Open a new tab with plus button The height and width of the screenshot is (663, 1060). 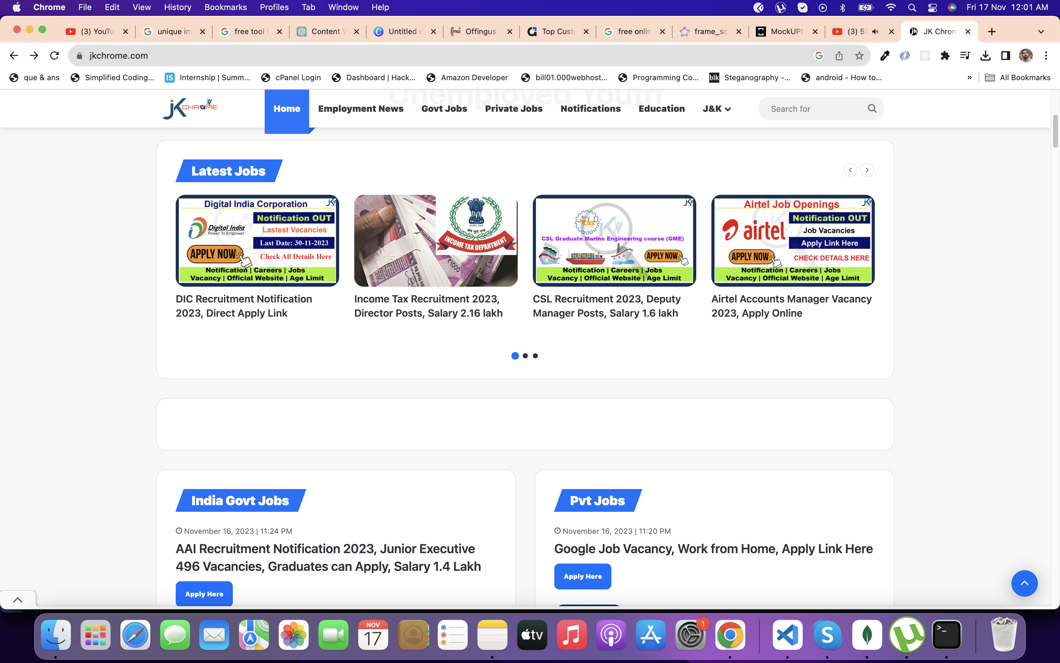(x=992, y=32)
